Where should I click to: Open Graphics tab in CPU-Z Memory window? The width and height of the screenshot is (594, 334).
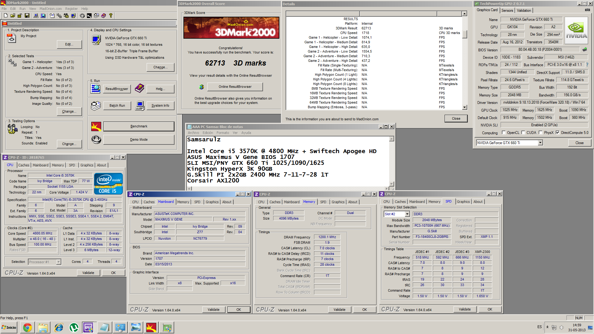(x=338, y=202)
